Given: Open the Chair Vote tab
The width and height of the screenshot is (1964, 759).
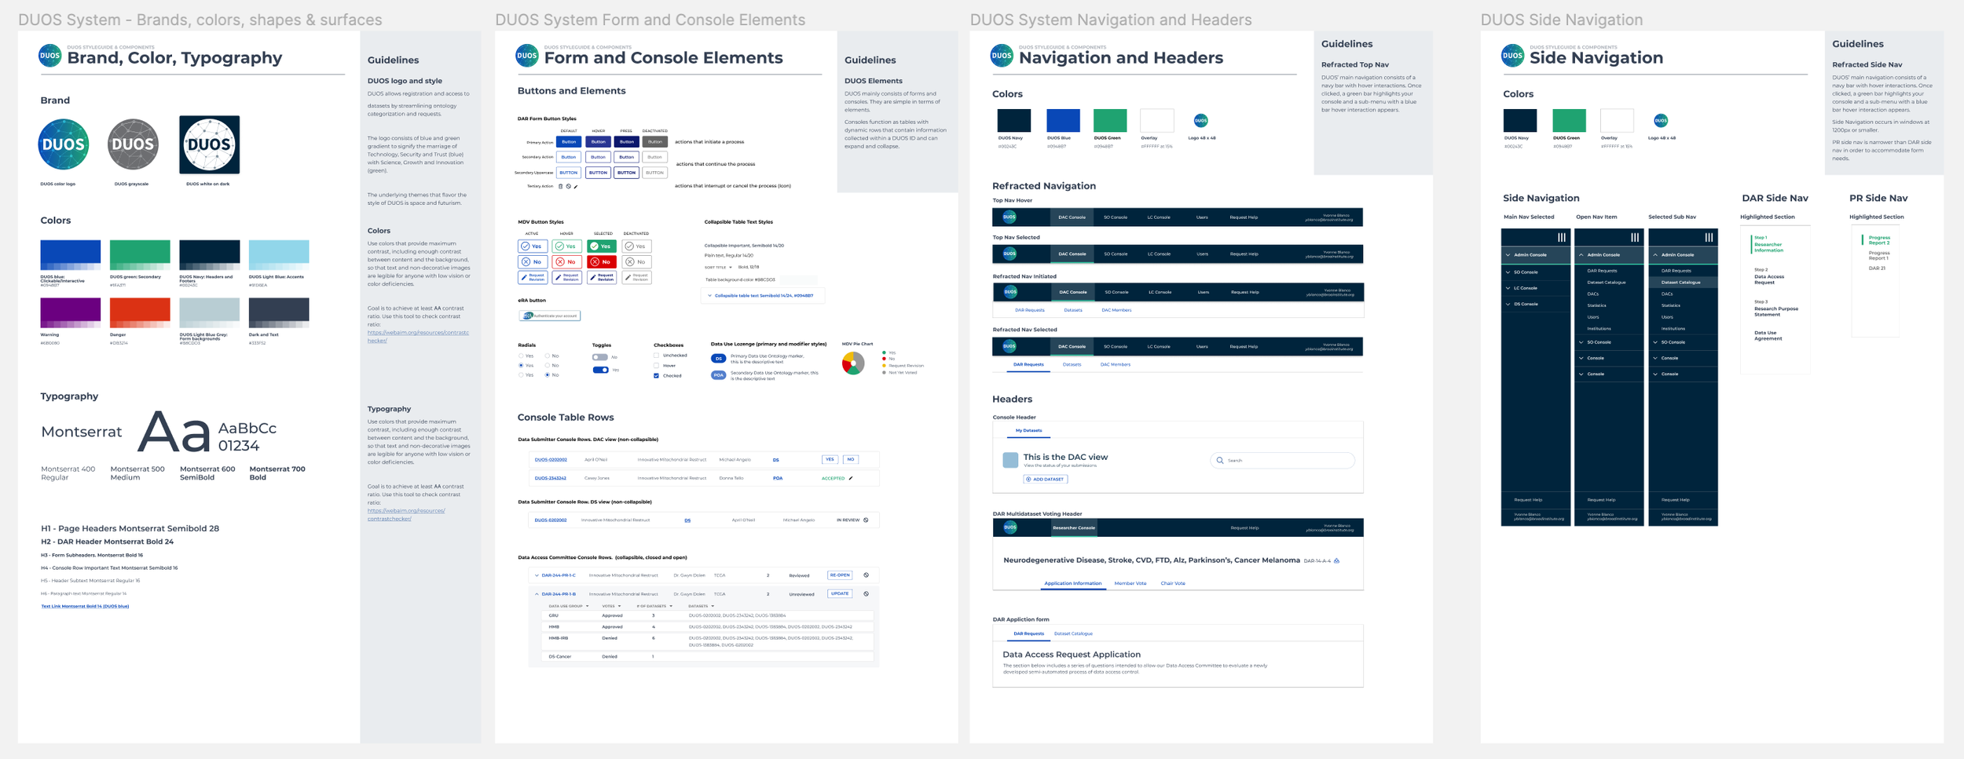Looking at the screenshot, I should point(1173,583).
